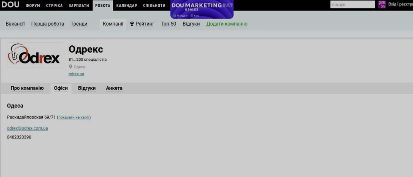Click the Odrex company logo

[x=35, y=55]
